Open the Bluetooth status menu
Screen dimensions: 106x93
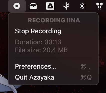click(x=82, y=6)
